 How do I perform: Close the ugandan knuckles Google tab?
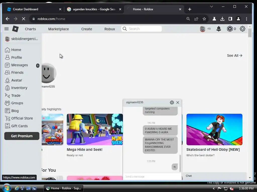[x=120, y=9]
